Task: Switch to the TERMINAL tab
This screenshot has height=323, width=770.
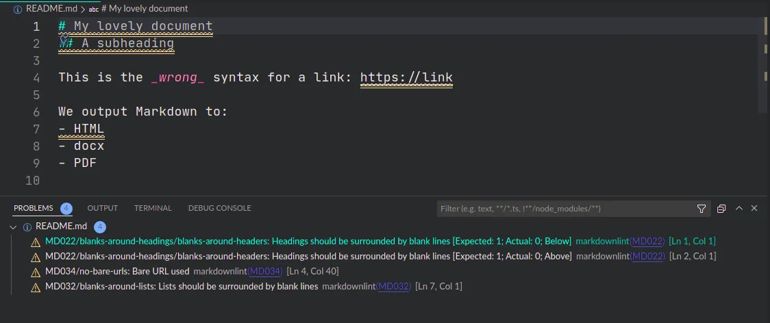Action: coord(153,208)
